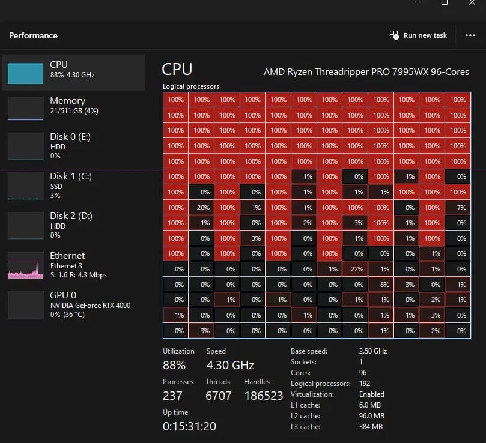
Task: Select the Disk 0 (E:) graph thumbnail
Action: click(25, 146)
